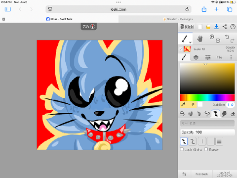The image size is (237, 178).
Task: Undo the last action
Action: click(227, 37)
